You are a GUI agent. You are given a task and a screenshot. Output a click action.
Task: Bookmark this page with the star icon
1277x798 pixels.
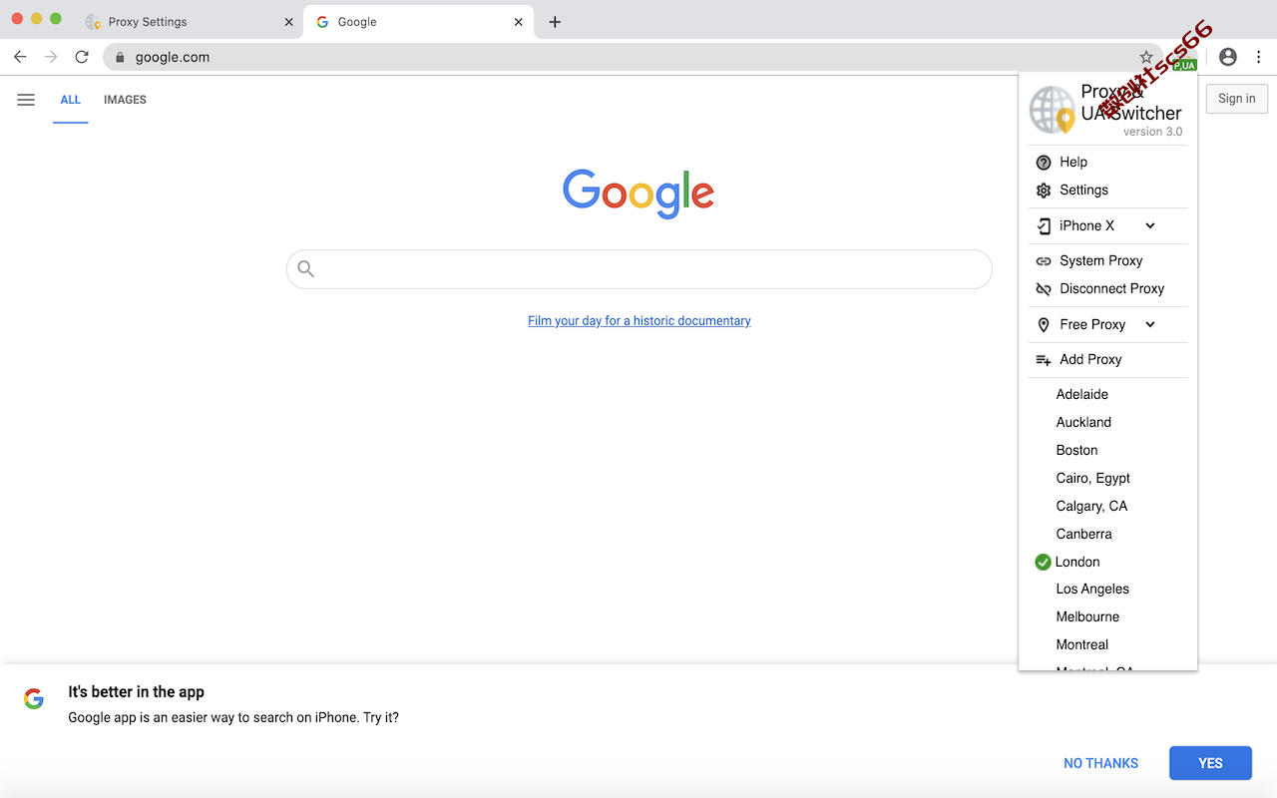point(1146,57)
